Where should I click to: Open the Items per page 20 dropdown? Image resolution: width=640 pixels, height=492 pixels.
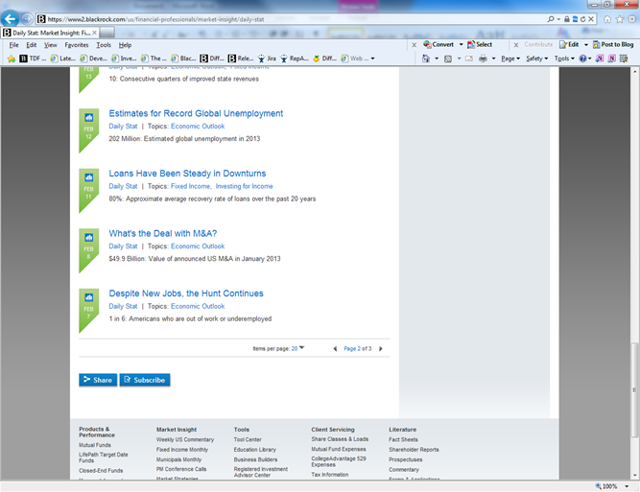pos(297,348)
